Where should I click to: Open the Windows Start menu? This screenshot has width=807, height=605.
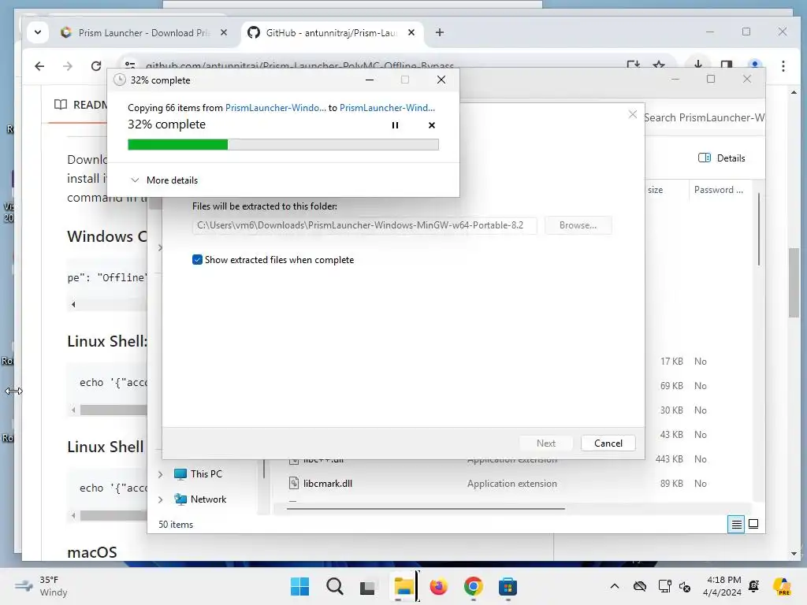(x=300, y=586)
